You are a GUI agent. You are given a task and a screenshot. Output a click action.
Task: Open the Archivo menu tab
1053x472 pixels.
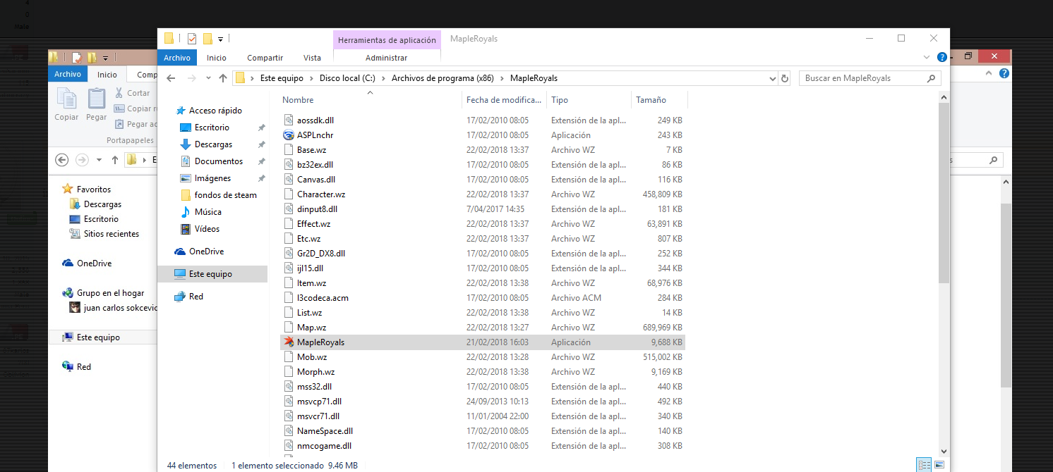click(x=177, y=58)
